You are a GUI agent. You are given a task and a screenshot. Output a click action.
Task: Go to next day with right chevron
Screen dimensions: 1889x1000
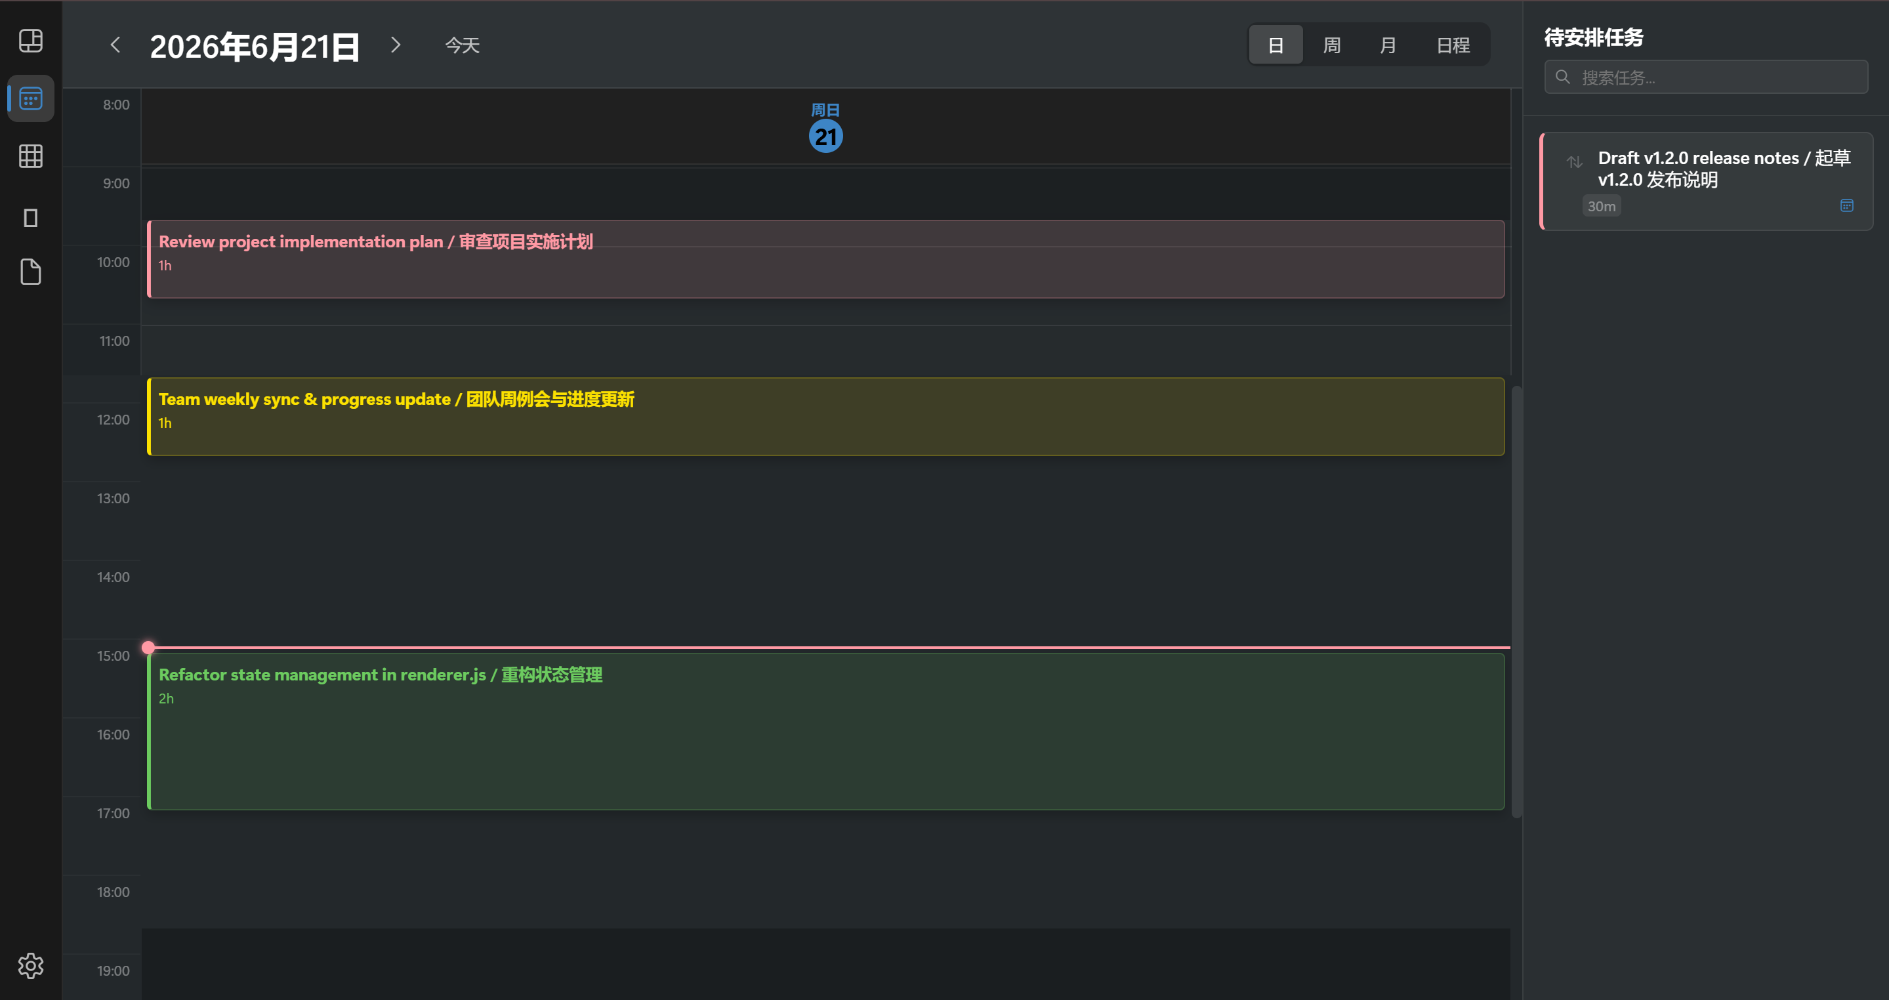point(395,45)
